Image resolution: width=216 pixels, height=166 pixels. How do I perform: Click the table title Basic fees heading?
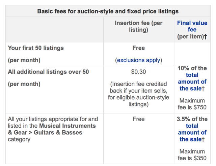108,11
